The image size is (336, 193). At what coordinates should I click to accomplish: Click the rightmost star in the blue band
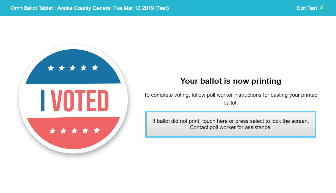click(95, 68)
